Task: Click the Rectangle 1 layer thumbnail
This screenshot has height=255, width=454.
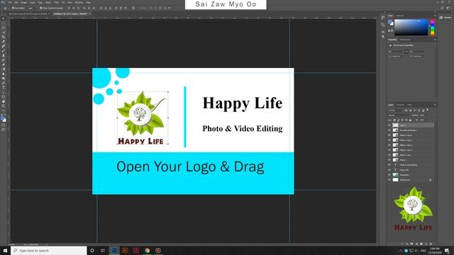Action: point(395,175)
